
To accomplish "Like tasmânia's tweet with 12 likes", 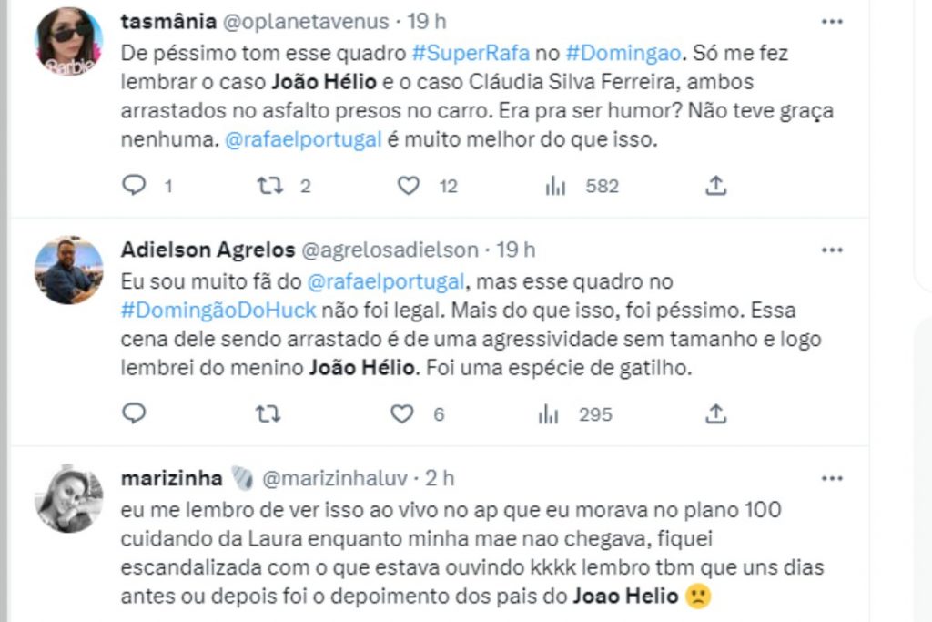I will click(410, 186).
